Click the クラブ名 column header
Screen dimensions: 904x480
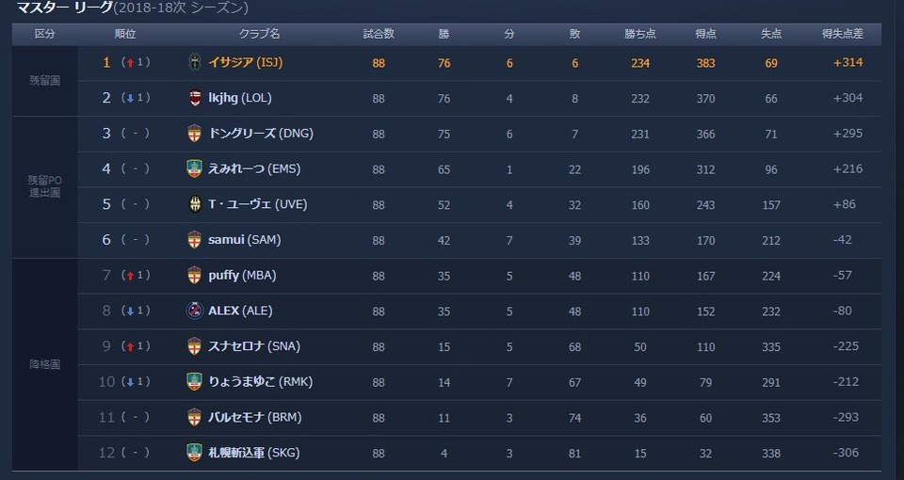click(x=260, y=34)
